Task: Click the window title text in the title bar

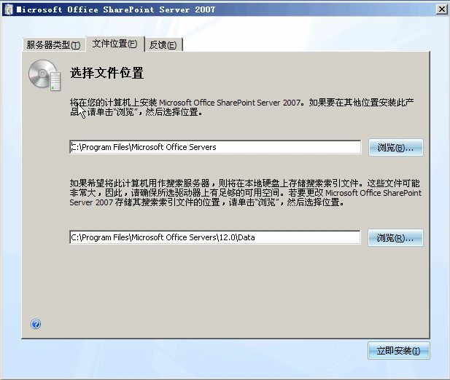Action: [x=116, y=9]
